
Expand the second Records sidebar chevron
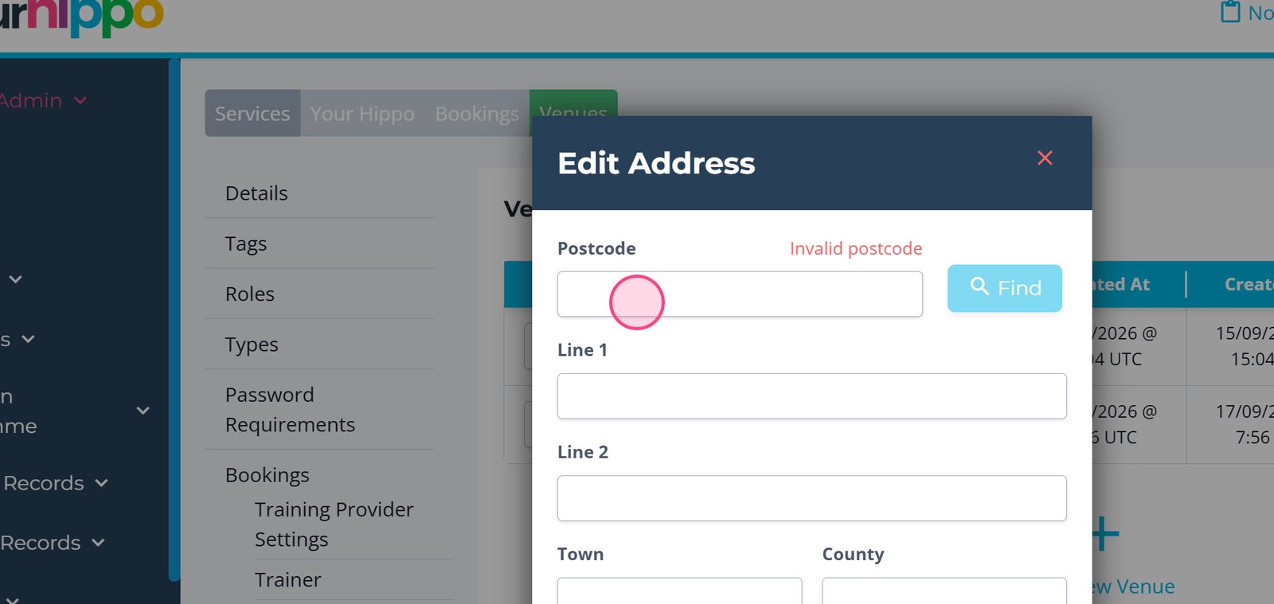(x=98, y=543)
